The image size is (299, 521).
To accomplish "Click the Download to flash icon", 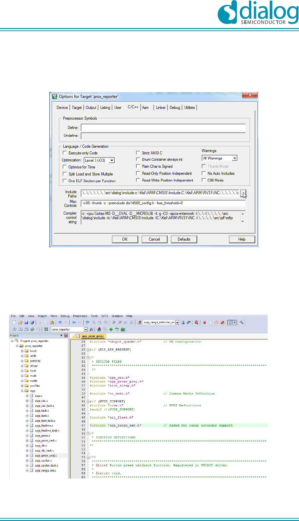I will (46, 330).
